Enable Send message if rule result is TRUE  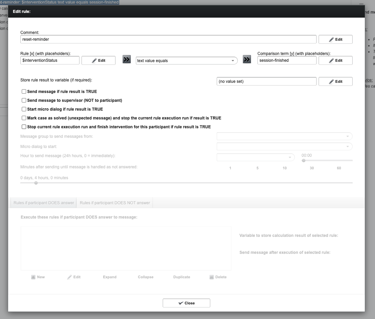pyautogui.click(x=24, y=92)
